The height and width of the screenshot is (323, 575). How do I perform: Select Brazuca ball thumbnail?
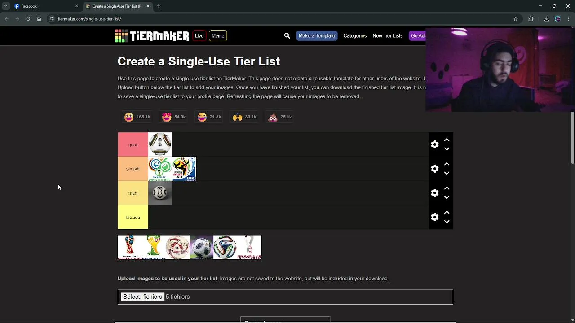point(226,247)
